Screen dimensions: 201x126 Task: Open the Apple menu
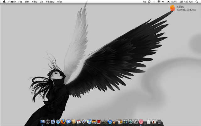click(4, 2)
